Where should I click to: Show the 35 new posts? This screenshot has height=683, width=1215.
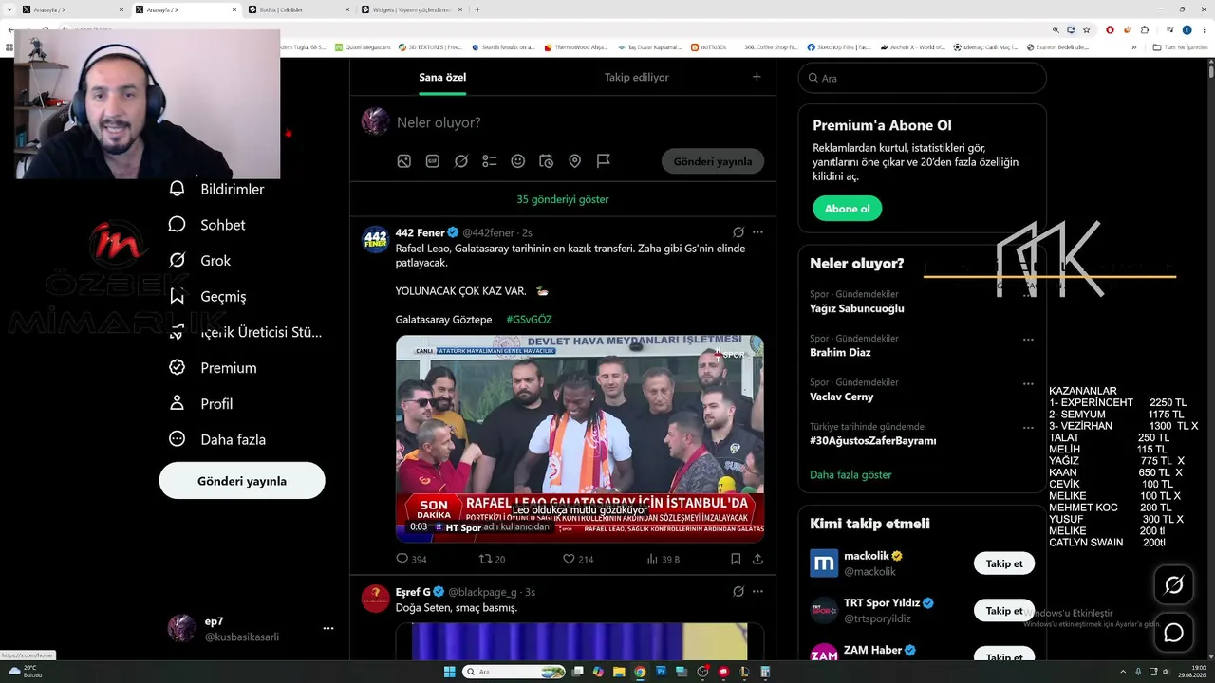[x=563, y=199]
